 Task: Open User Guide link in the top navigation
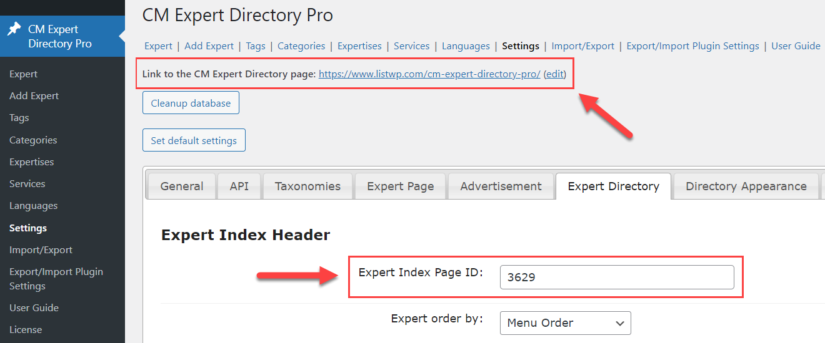point(796,46)
